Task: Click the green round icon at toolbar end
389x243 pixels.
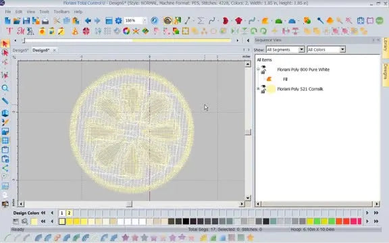Action: coord(380,21)
